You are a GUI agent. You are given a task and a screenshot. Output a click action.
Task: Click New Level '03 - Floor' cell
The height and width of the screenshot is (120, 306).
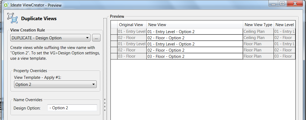pyautogui.click(x=285, y=57)
